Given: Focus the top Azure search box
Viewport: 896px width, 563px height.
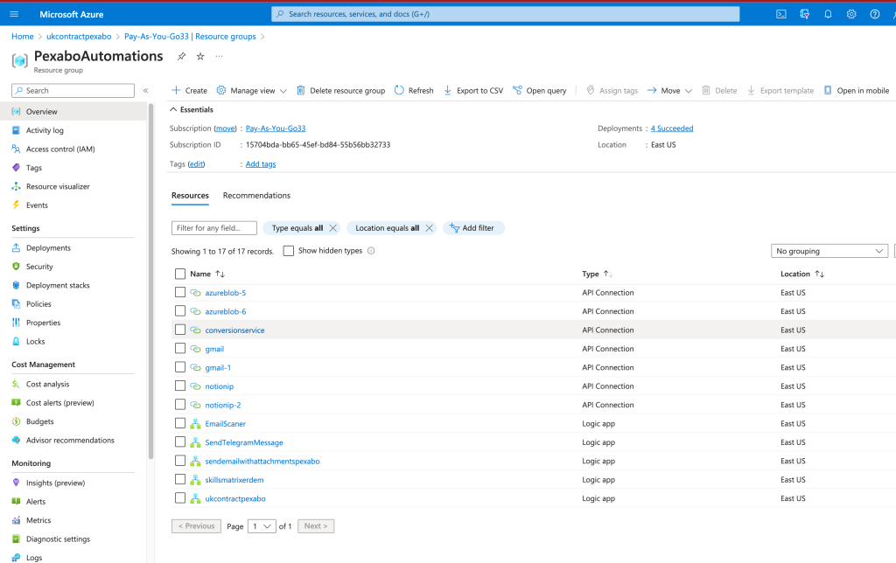Looking at the screenshot, I should pos(505,14).
